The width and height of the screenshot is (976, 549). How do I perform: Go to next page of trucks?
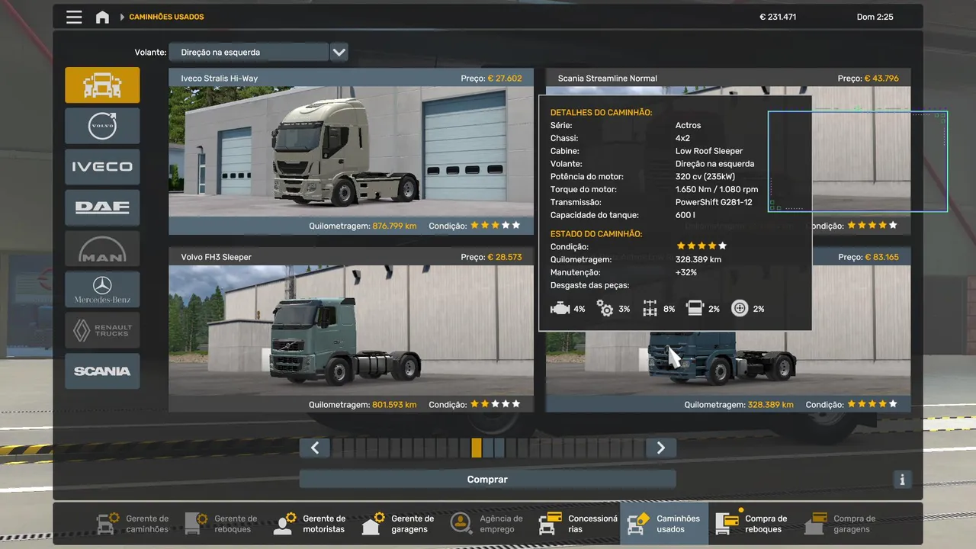pyautogui.click(x=661, y=448)
